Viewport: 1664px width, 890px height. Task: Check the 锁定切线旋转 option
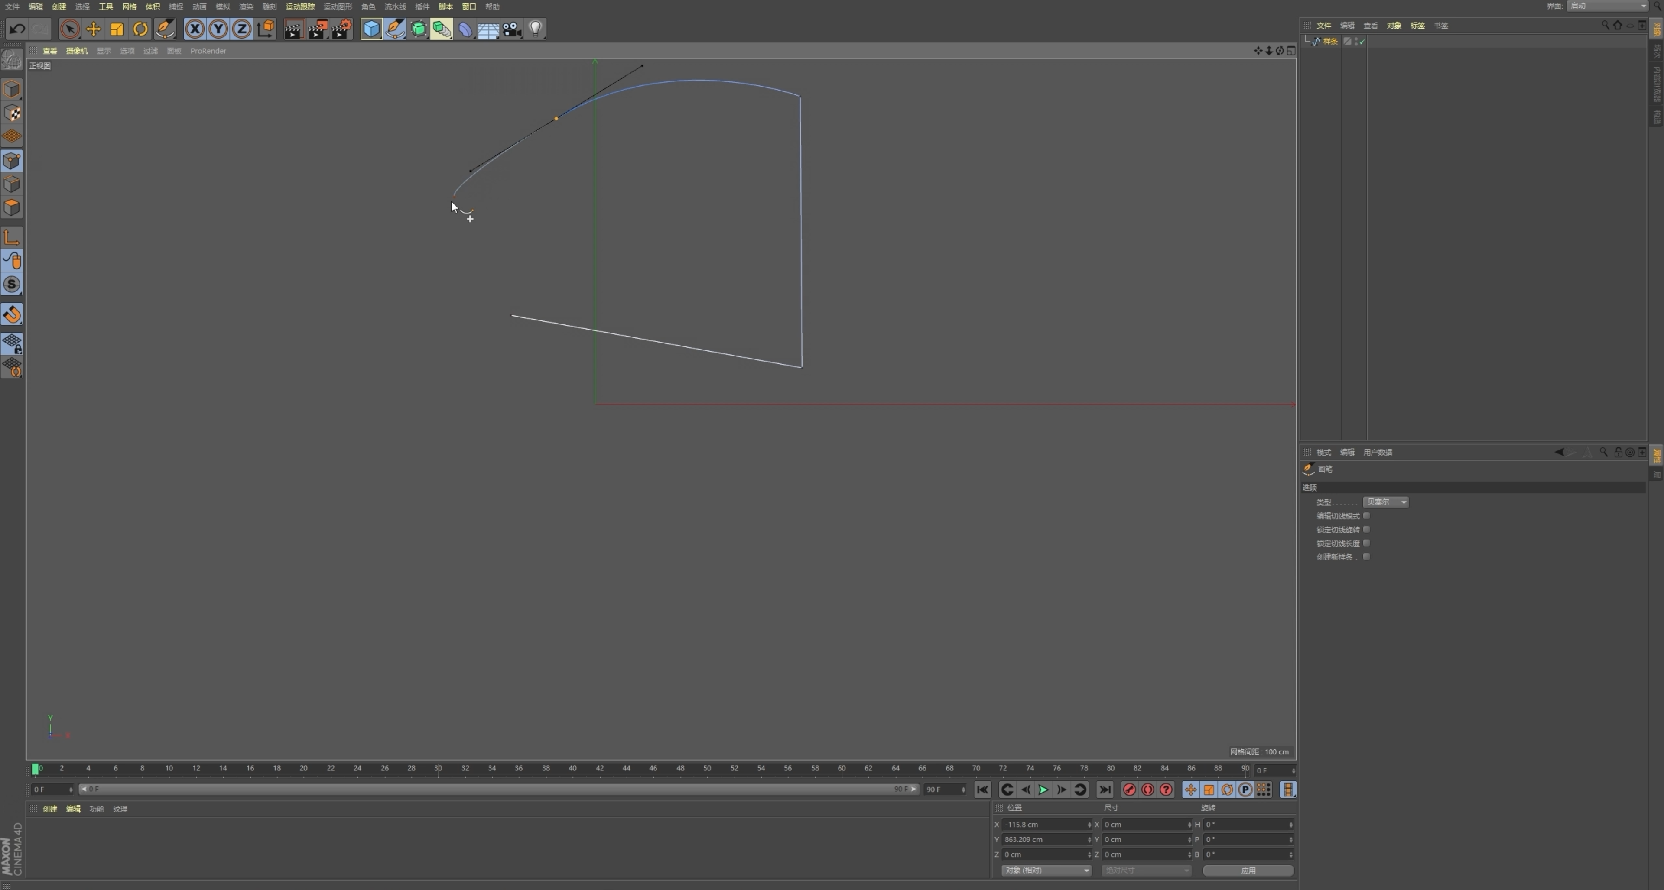[x=1366, y=529]
